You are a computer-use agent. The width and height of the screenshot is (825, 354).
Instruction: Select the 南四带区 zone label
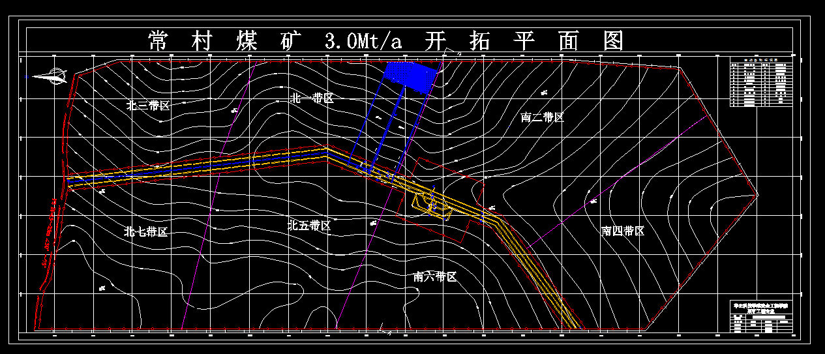(x=623, y=231)
